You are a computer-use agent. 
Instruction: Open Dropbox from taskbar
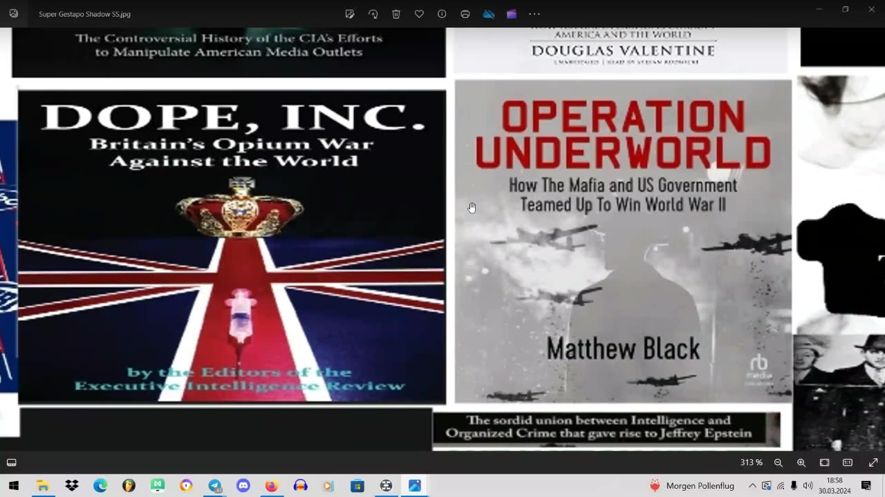(72, 486)
